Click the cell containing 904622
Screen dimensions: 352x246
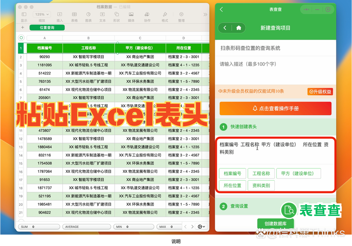coord(45,213)
